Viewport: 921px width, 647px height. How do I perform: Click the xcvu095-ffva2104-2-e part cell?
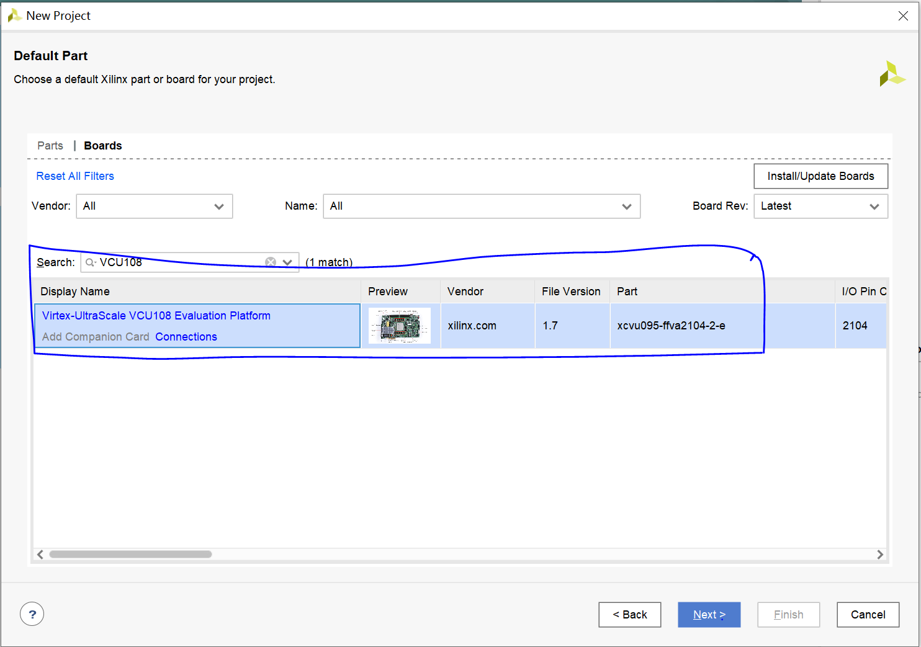[x=722, y=326]
